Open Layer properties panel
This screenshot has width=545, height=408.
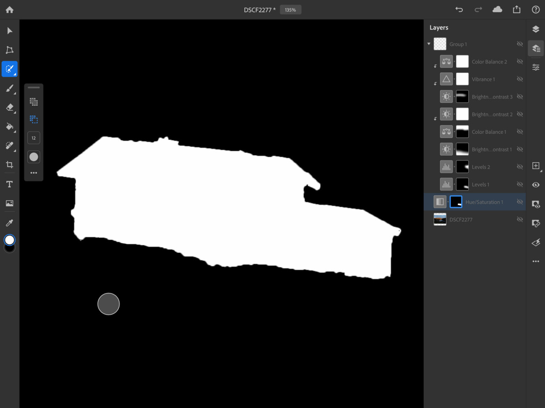click(536, 67)
